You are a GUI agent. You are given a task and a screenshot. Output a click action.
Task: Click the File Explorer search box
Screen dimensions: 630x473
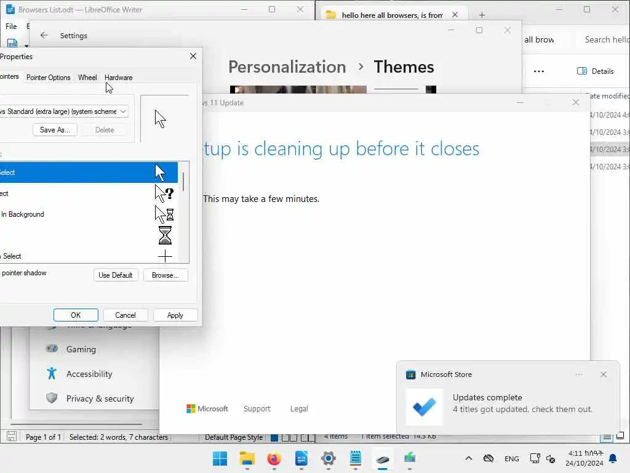click(607, 39)
